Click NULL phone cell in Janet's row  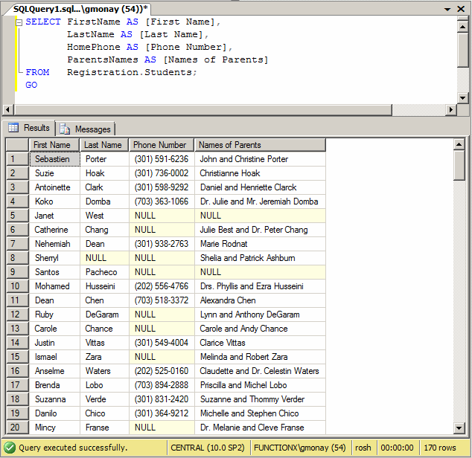[x=162, y=216]
